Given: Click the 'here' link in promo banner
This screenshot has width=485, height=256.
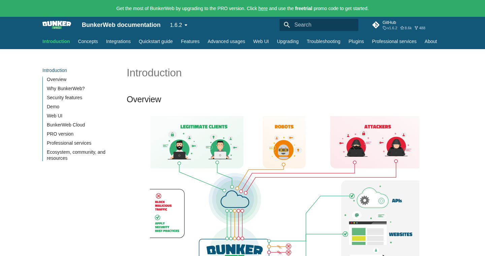Looking at the screenshot, I should [263, 8].
